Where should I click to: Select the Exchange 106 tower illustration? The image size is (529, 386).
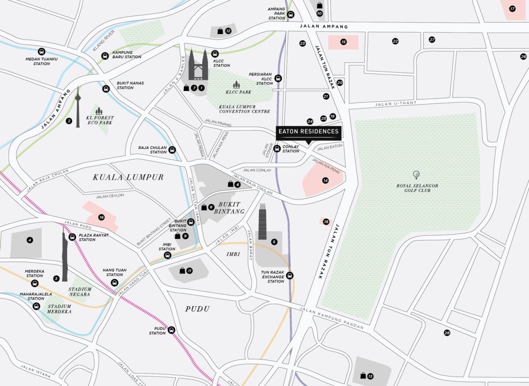point(262,222)
